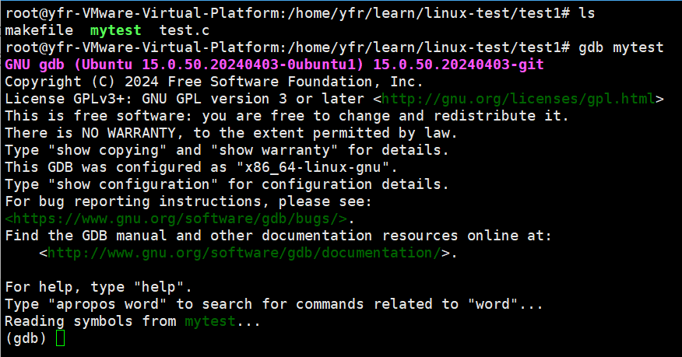Click the "For bug reporting instructions" line

(x=188, y=202)
